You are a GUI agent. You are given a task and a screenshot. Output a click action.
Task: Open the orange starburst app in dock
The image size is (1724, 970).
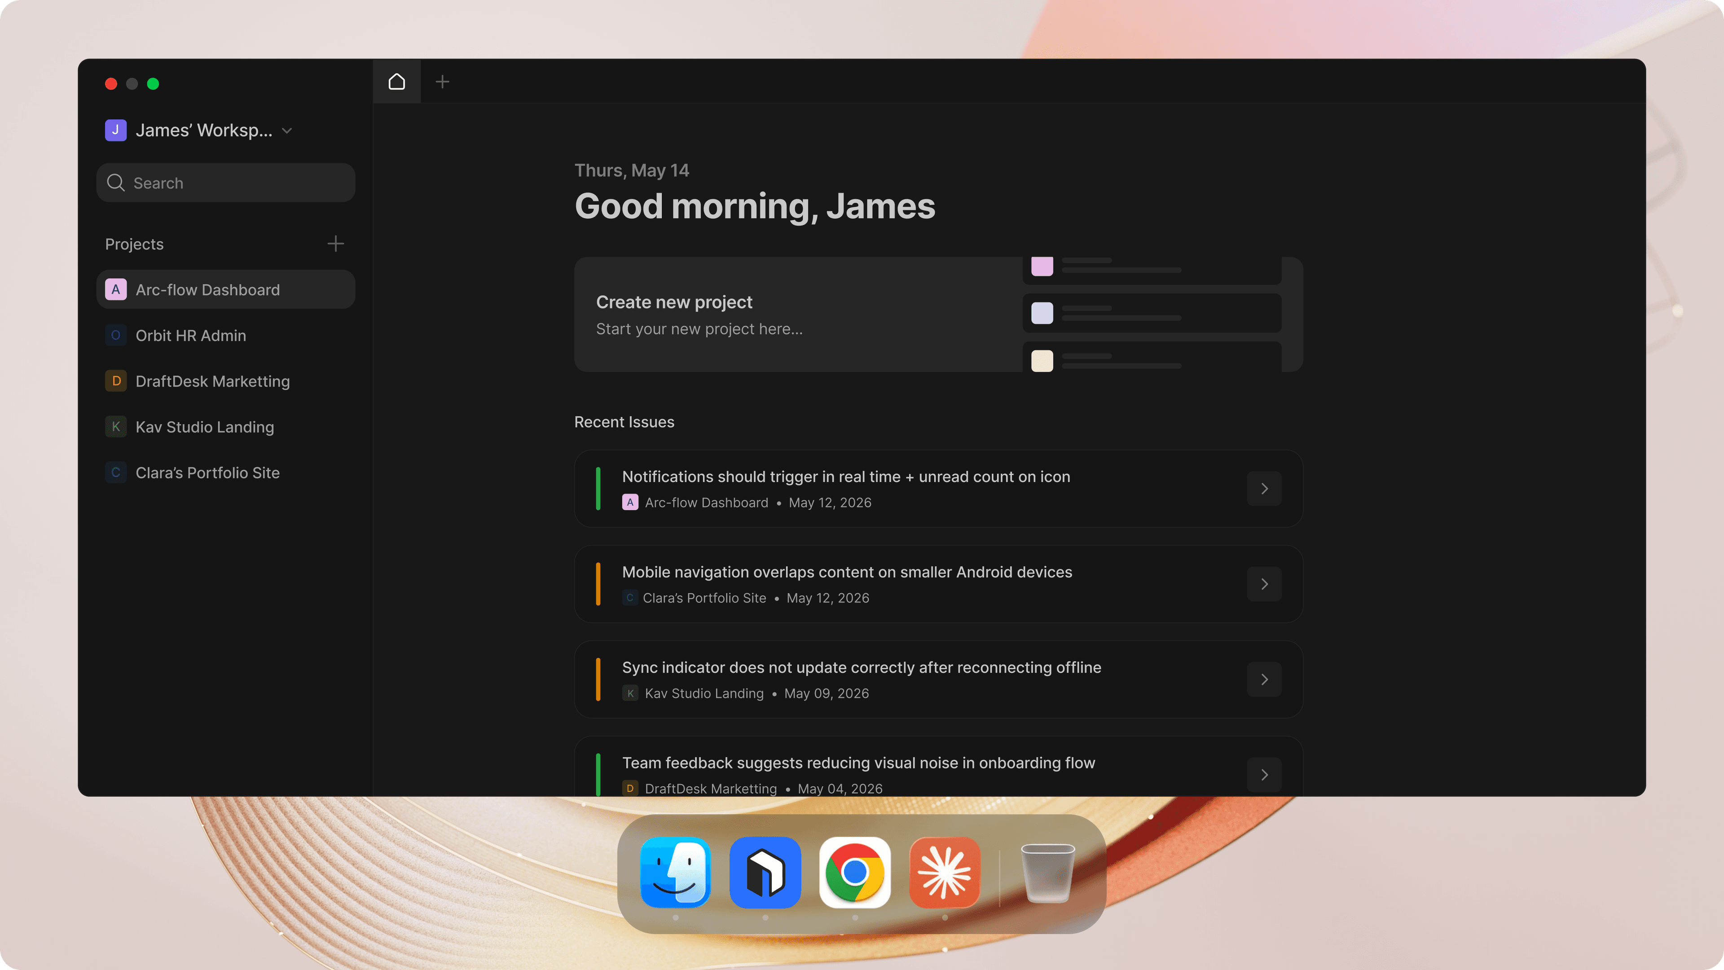[944, 872]
